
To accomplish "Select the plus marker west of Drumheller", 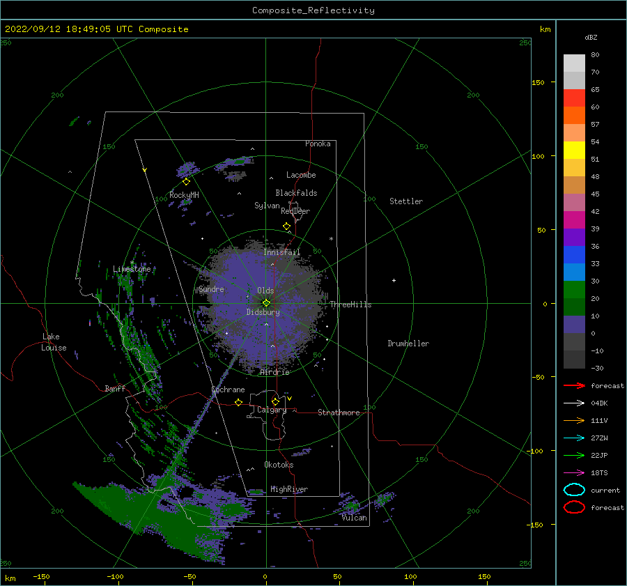I will [x=394, y=280].
